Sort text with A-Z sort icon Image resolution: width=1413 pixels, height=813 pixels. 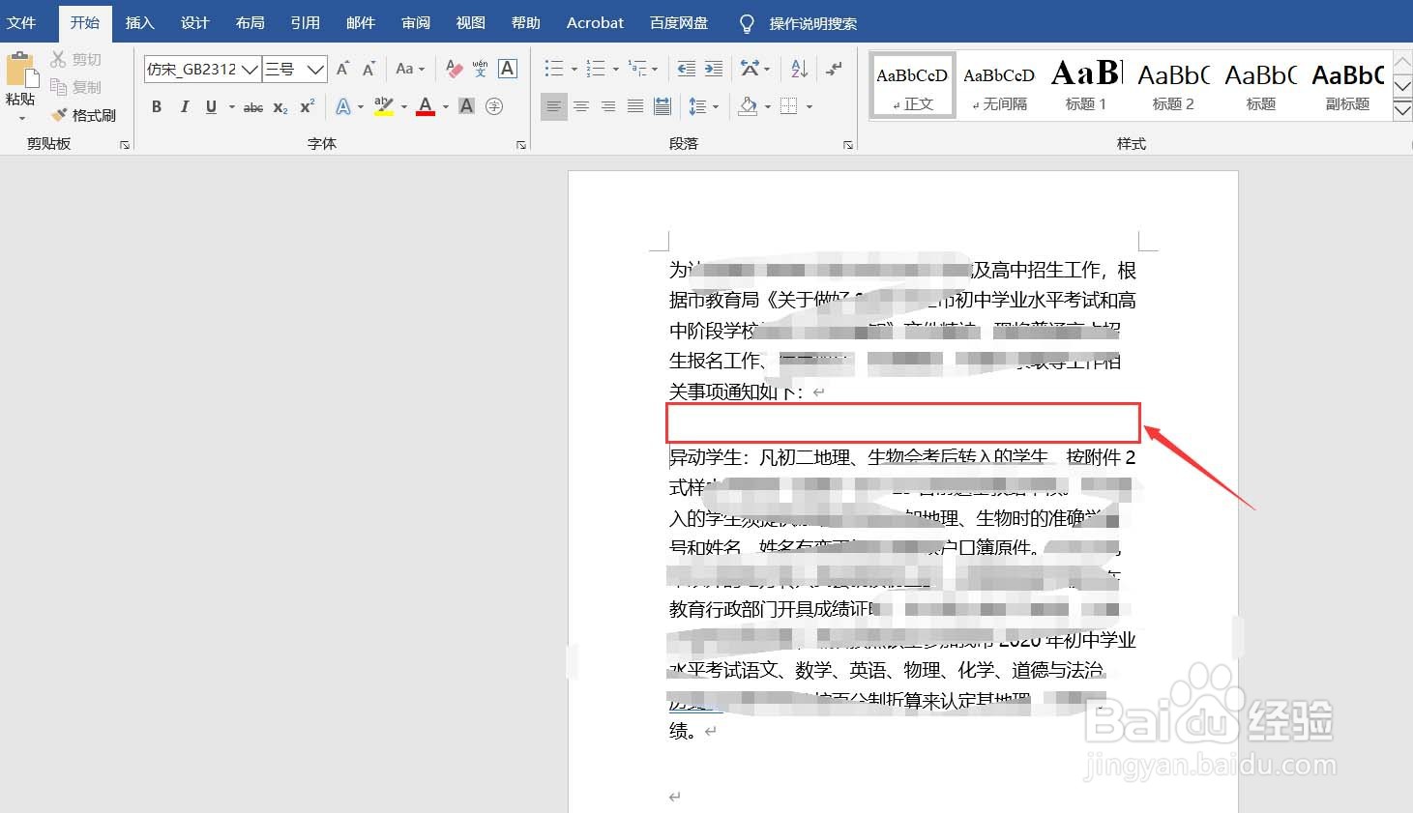(x=799, y=69)
